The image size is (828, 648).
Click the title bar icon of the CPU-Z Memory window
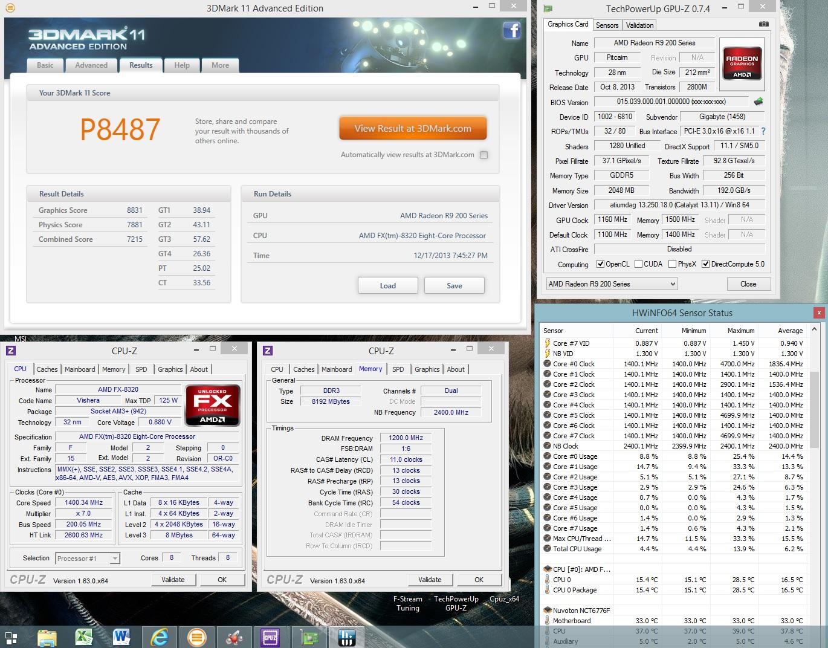[x=268, y=351]
